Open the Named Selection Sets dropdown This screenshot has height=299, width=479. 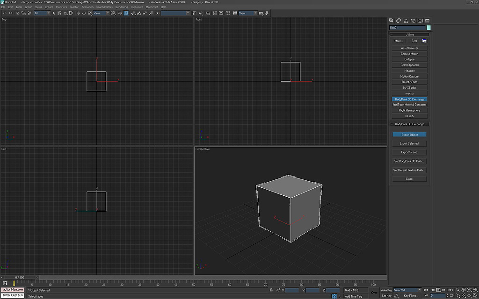click(x=175, y=13)
